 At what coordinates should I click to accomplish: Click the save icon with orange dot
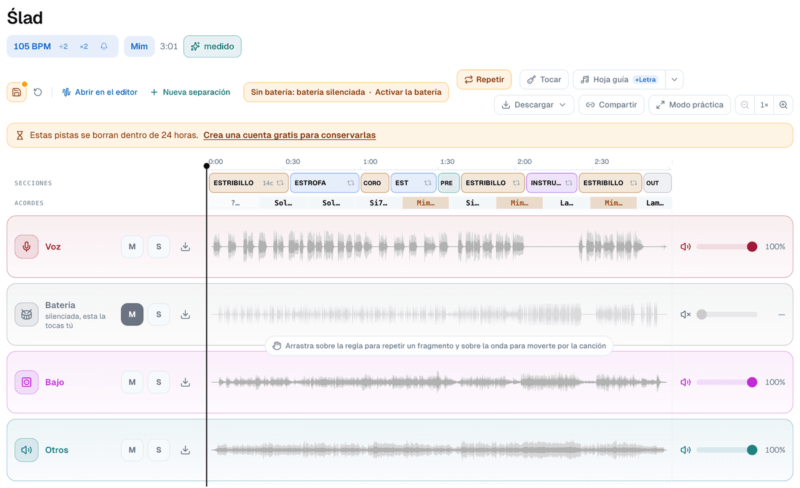[17, 92]
